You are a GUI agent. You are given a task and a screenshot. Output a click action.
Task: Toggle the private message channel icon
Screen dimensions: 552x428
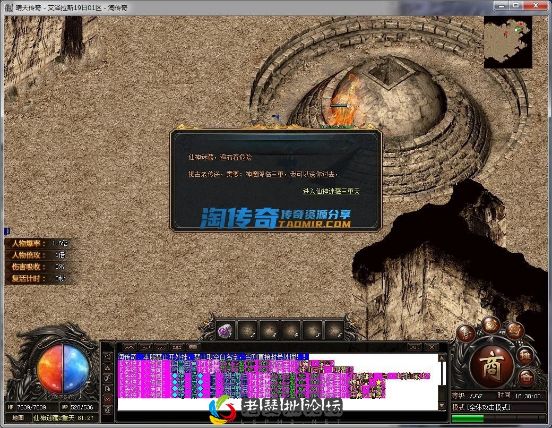point(108,389)
